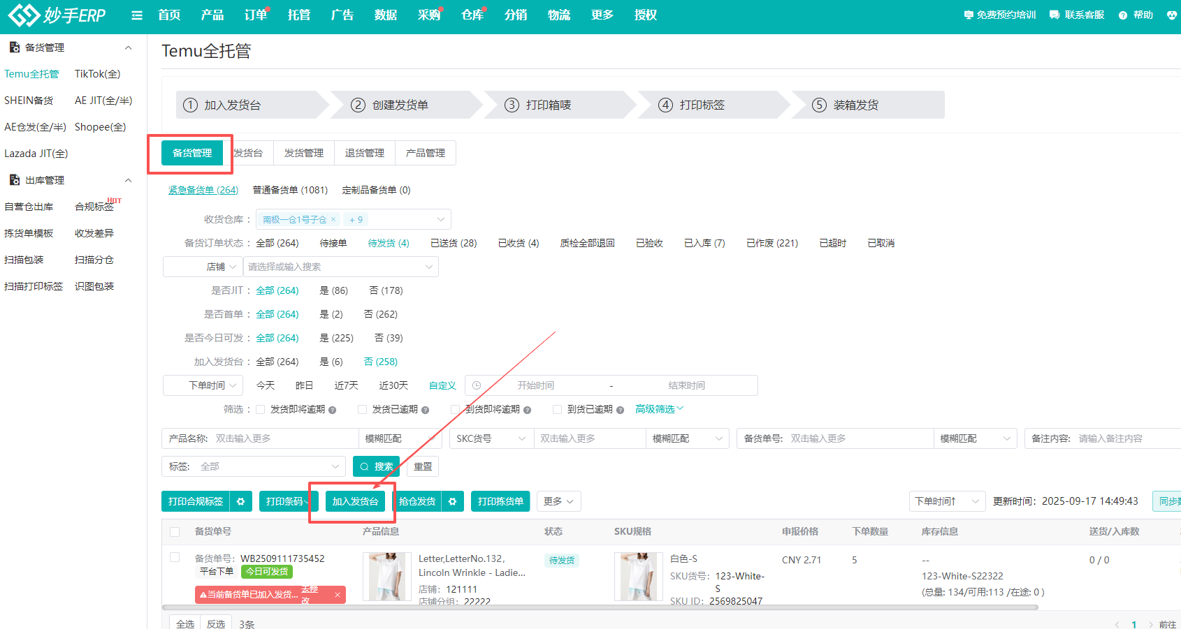Expand the 高级筛选 advanced filter
Image resolution: width=1181 pixels, height=629 pixels.
[x=659, y=409]
